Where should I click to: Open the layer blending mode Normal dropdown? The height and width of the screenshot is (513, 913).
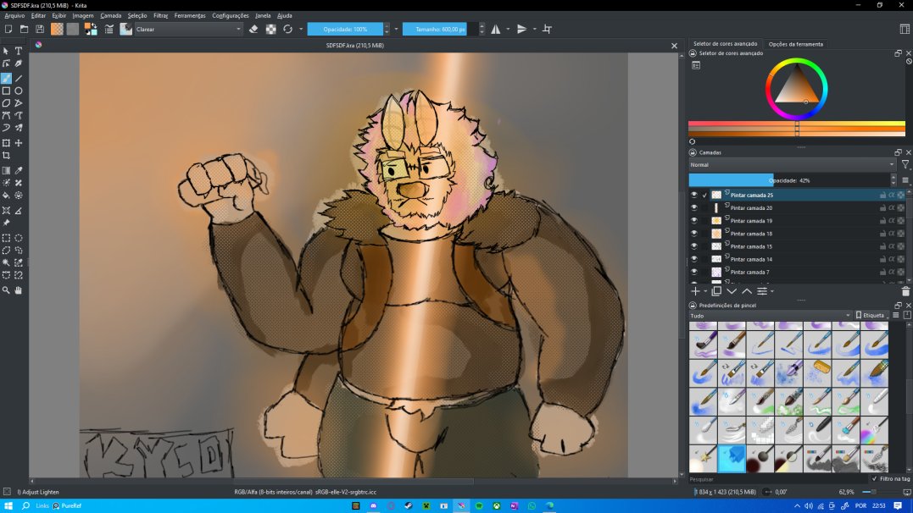pyautogui.click(x=792, y=164)
